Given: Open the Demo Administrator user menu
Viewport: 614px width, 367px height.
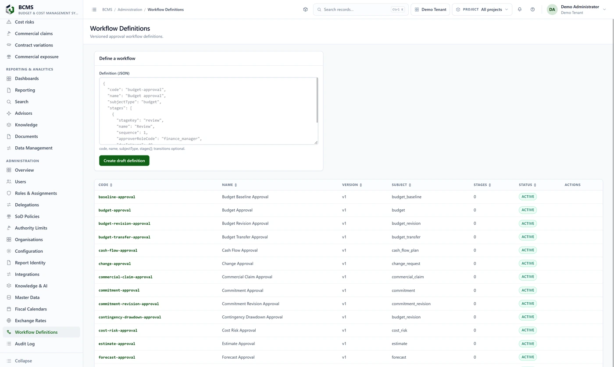Looking at the screenshot, I should [576, 9].
